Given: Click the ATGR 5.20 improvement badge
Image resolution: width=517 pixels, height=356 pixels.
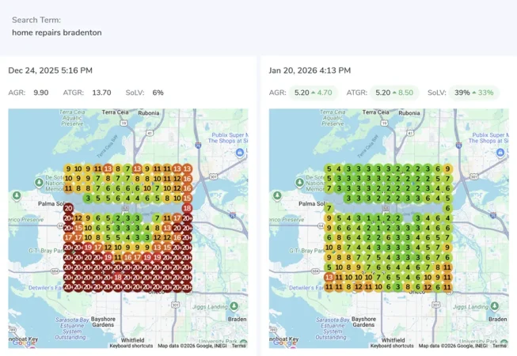Looking at the screenshot, I should pyautogui.click(x=393, y=93).
